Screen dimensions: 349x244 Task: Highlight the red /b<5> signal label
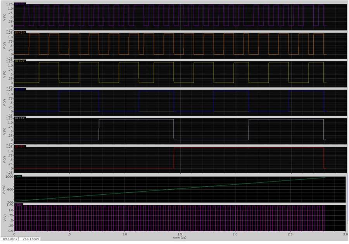19,146
